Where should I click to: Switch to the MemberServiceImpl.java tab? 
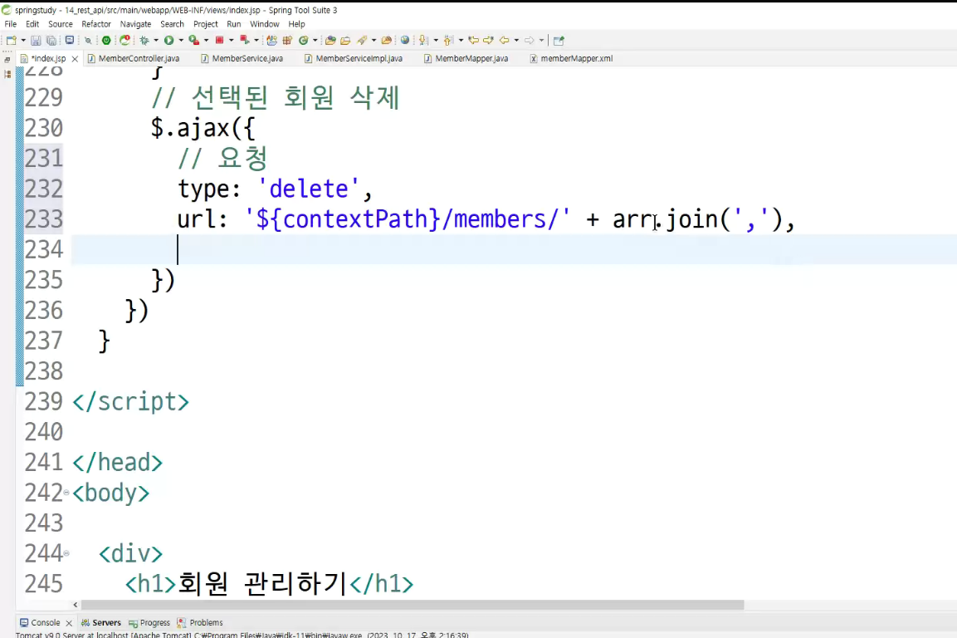click(354, 59)
